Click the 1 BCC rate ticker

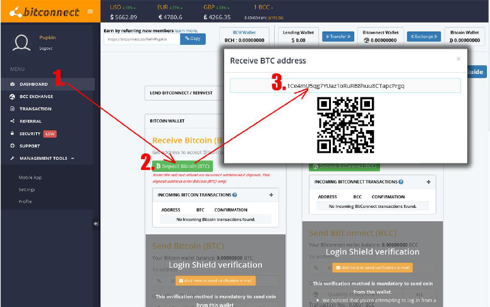click(x=264, y=12)
